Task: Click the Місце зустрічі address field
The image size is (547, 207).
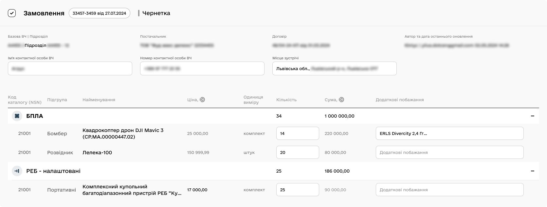Action: point(334,69)
